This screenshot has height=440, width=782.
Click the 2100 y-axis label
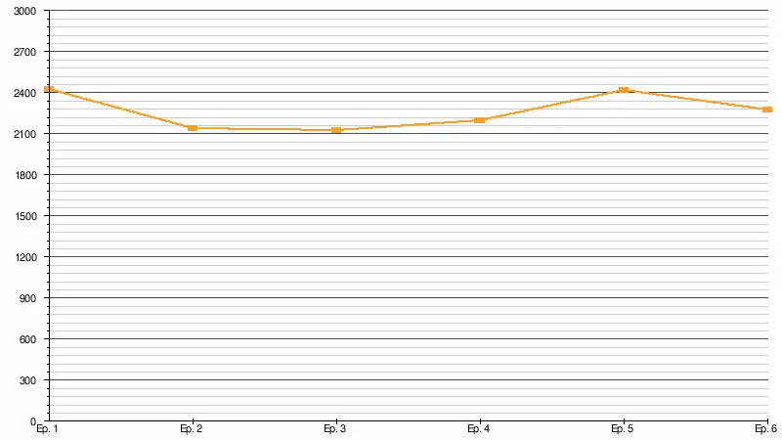(x=25, y=134)
